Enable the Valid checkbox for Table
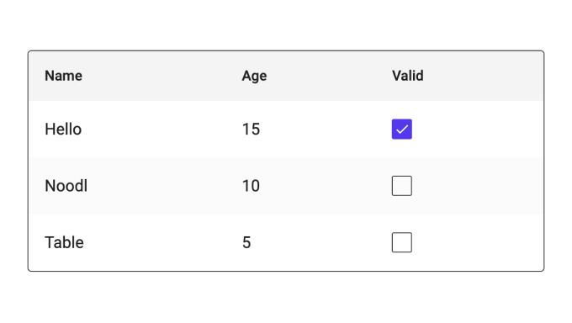 click(x=401, y=242)
